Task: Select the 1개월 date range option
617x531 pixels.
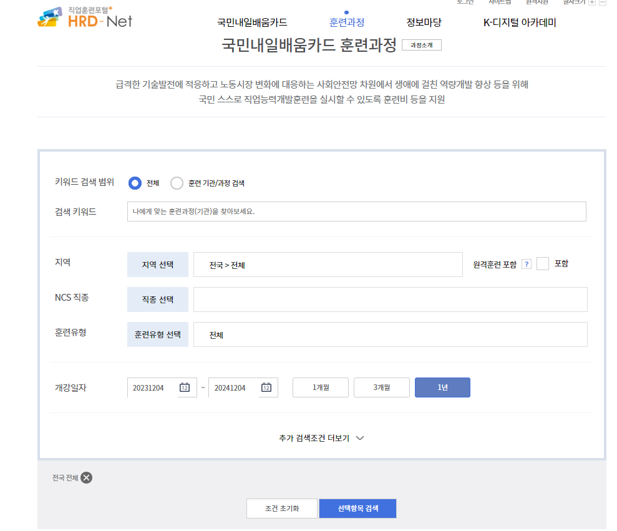Action: (320, 387)
